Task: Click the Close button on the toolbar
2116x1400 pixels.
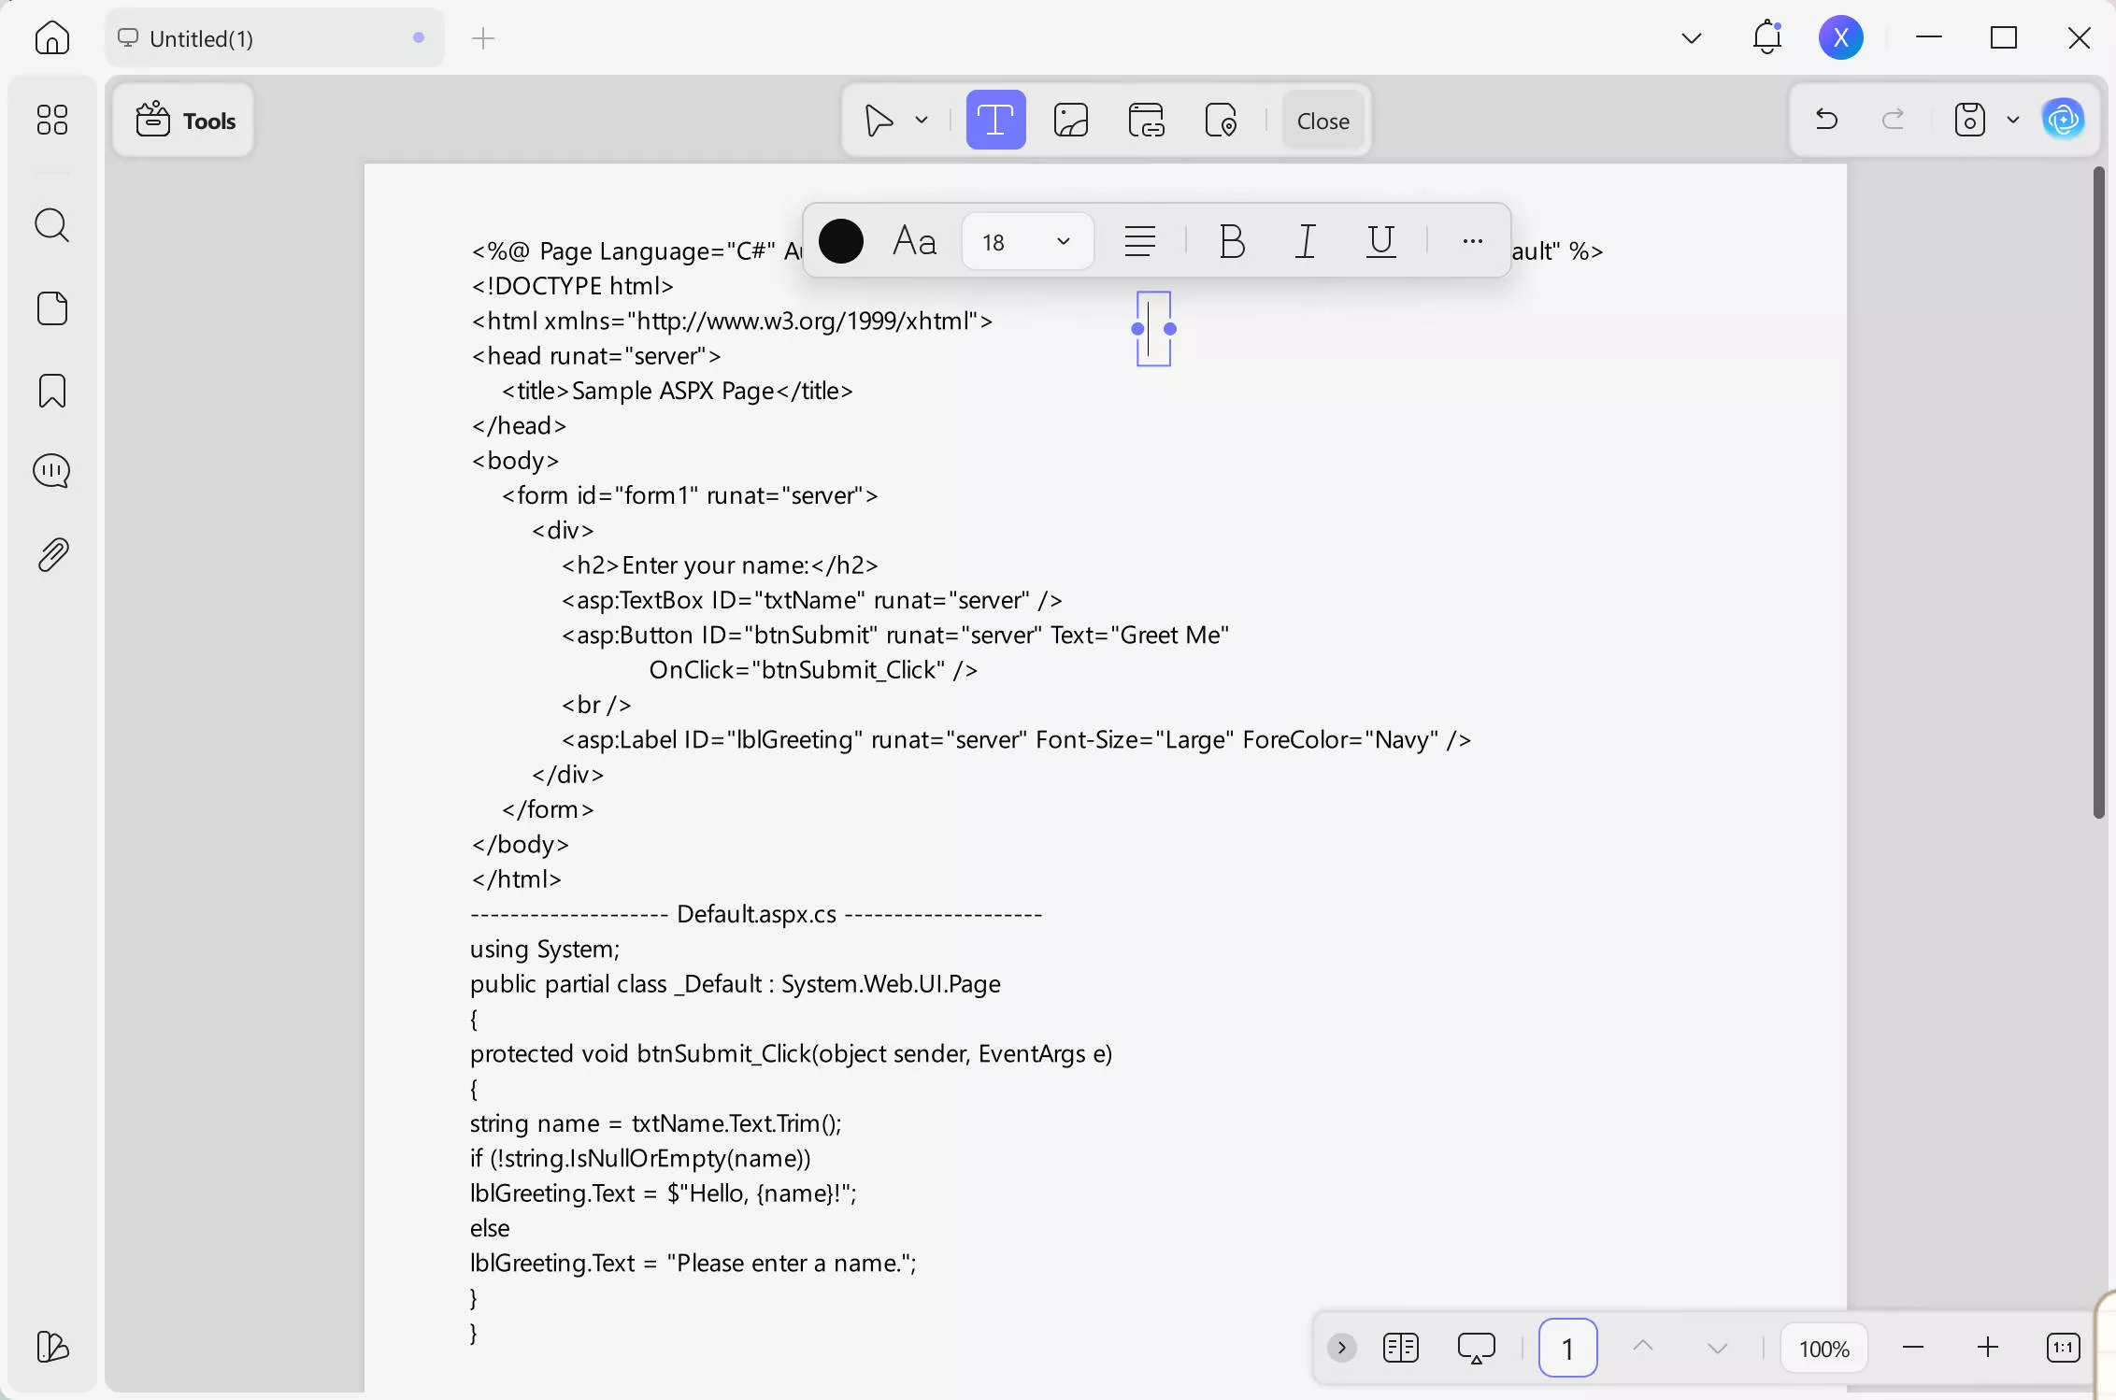Action: (1322, 121)
